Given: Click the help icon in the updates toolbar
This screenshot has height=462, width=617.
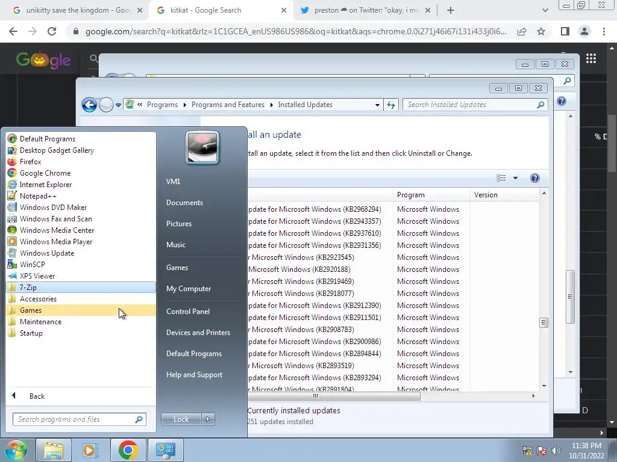Looking at the screenshot, I should (x=535, y=178).
